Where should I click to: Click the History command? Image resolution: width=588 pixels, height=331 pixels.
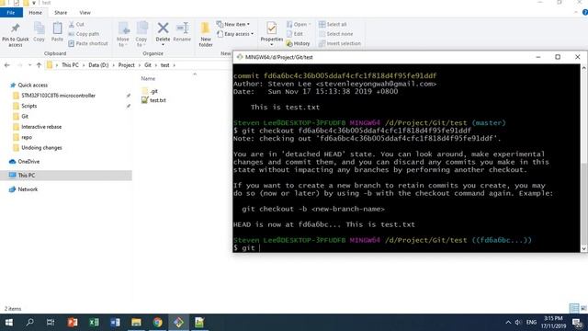click(298, 43)
